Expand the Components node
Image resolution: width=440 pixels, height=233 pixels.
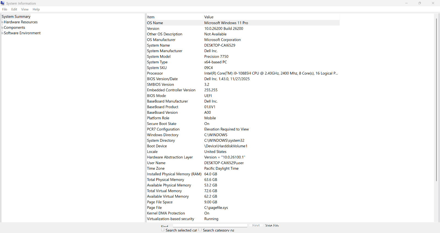[2, 27]
